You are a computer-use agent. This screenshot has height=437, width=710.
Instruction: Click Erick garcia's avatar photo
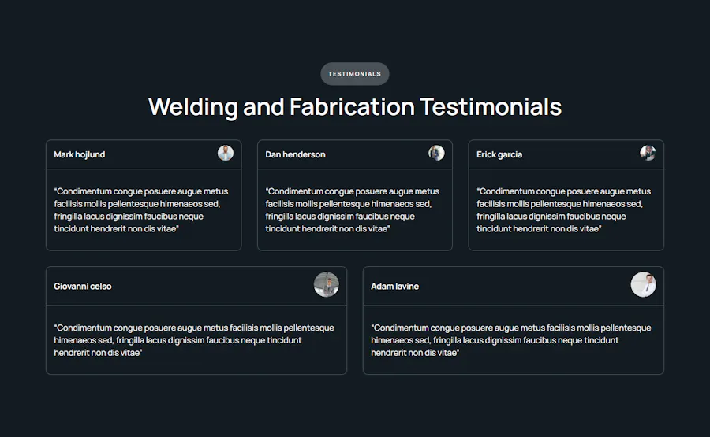pos(648,153)
